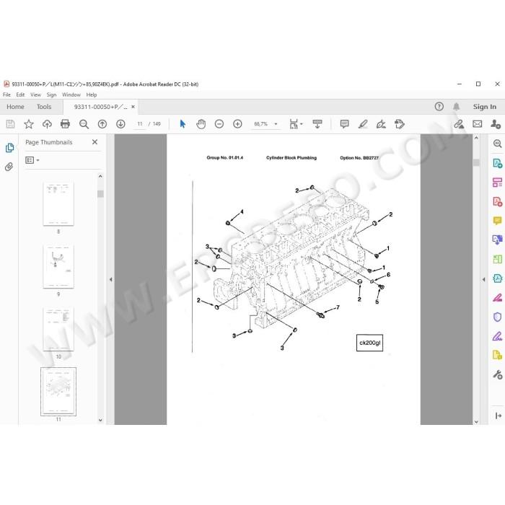The width and height of the screenshot is (505, 505).
Task: Open the find text magnifier tool
Action: 84,124
